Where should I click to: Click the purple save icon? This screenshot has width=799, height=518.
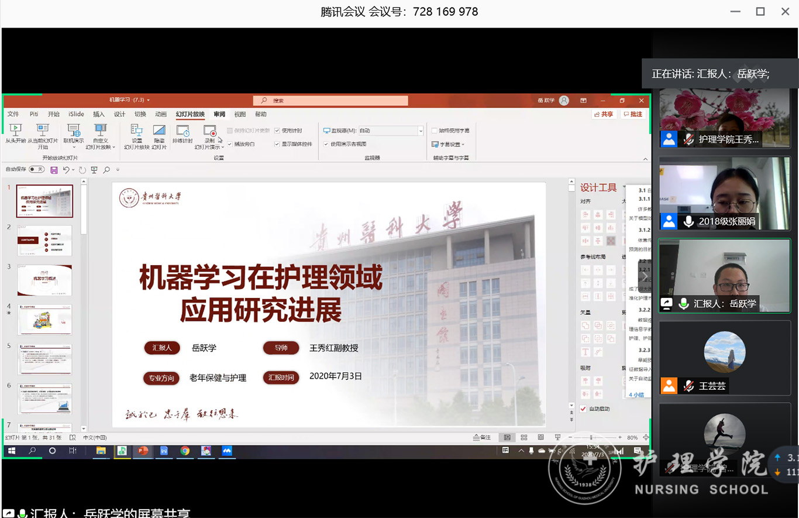point(54,170)
